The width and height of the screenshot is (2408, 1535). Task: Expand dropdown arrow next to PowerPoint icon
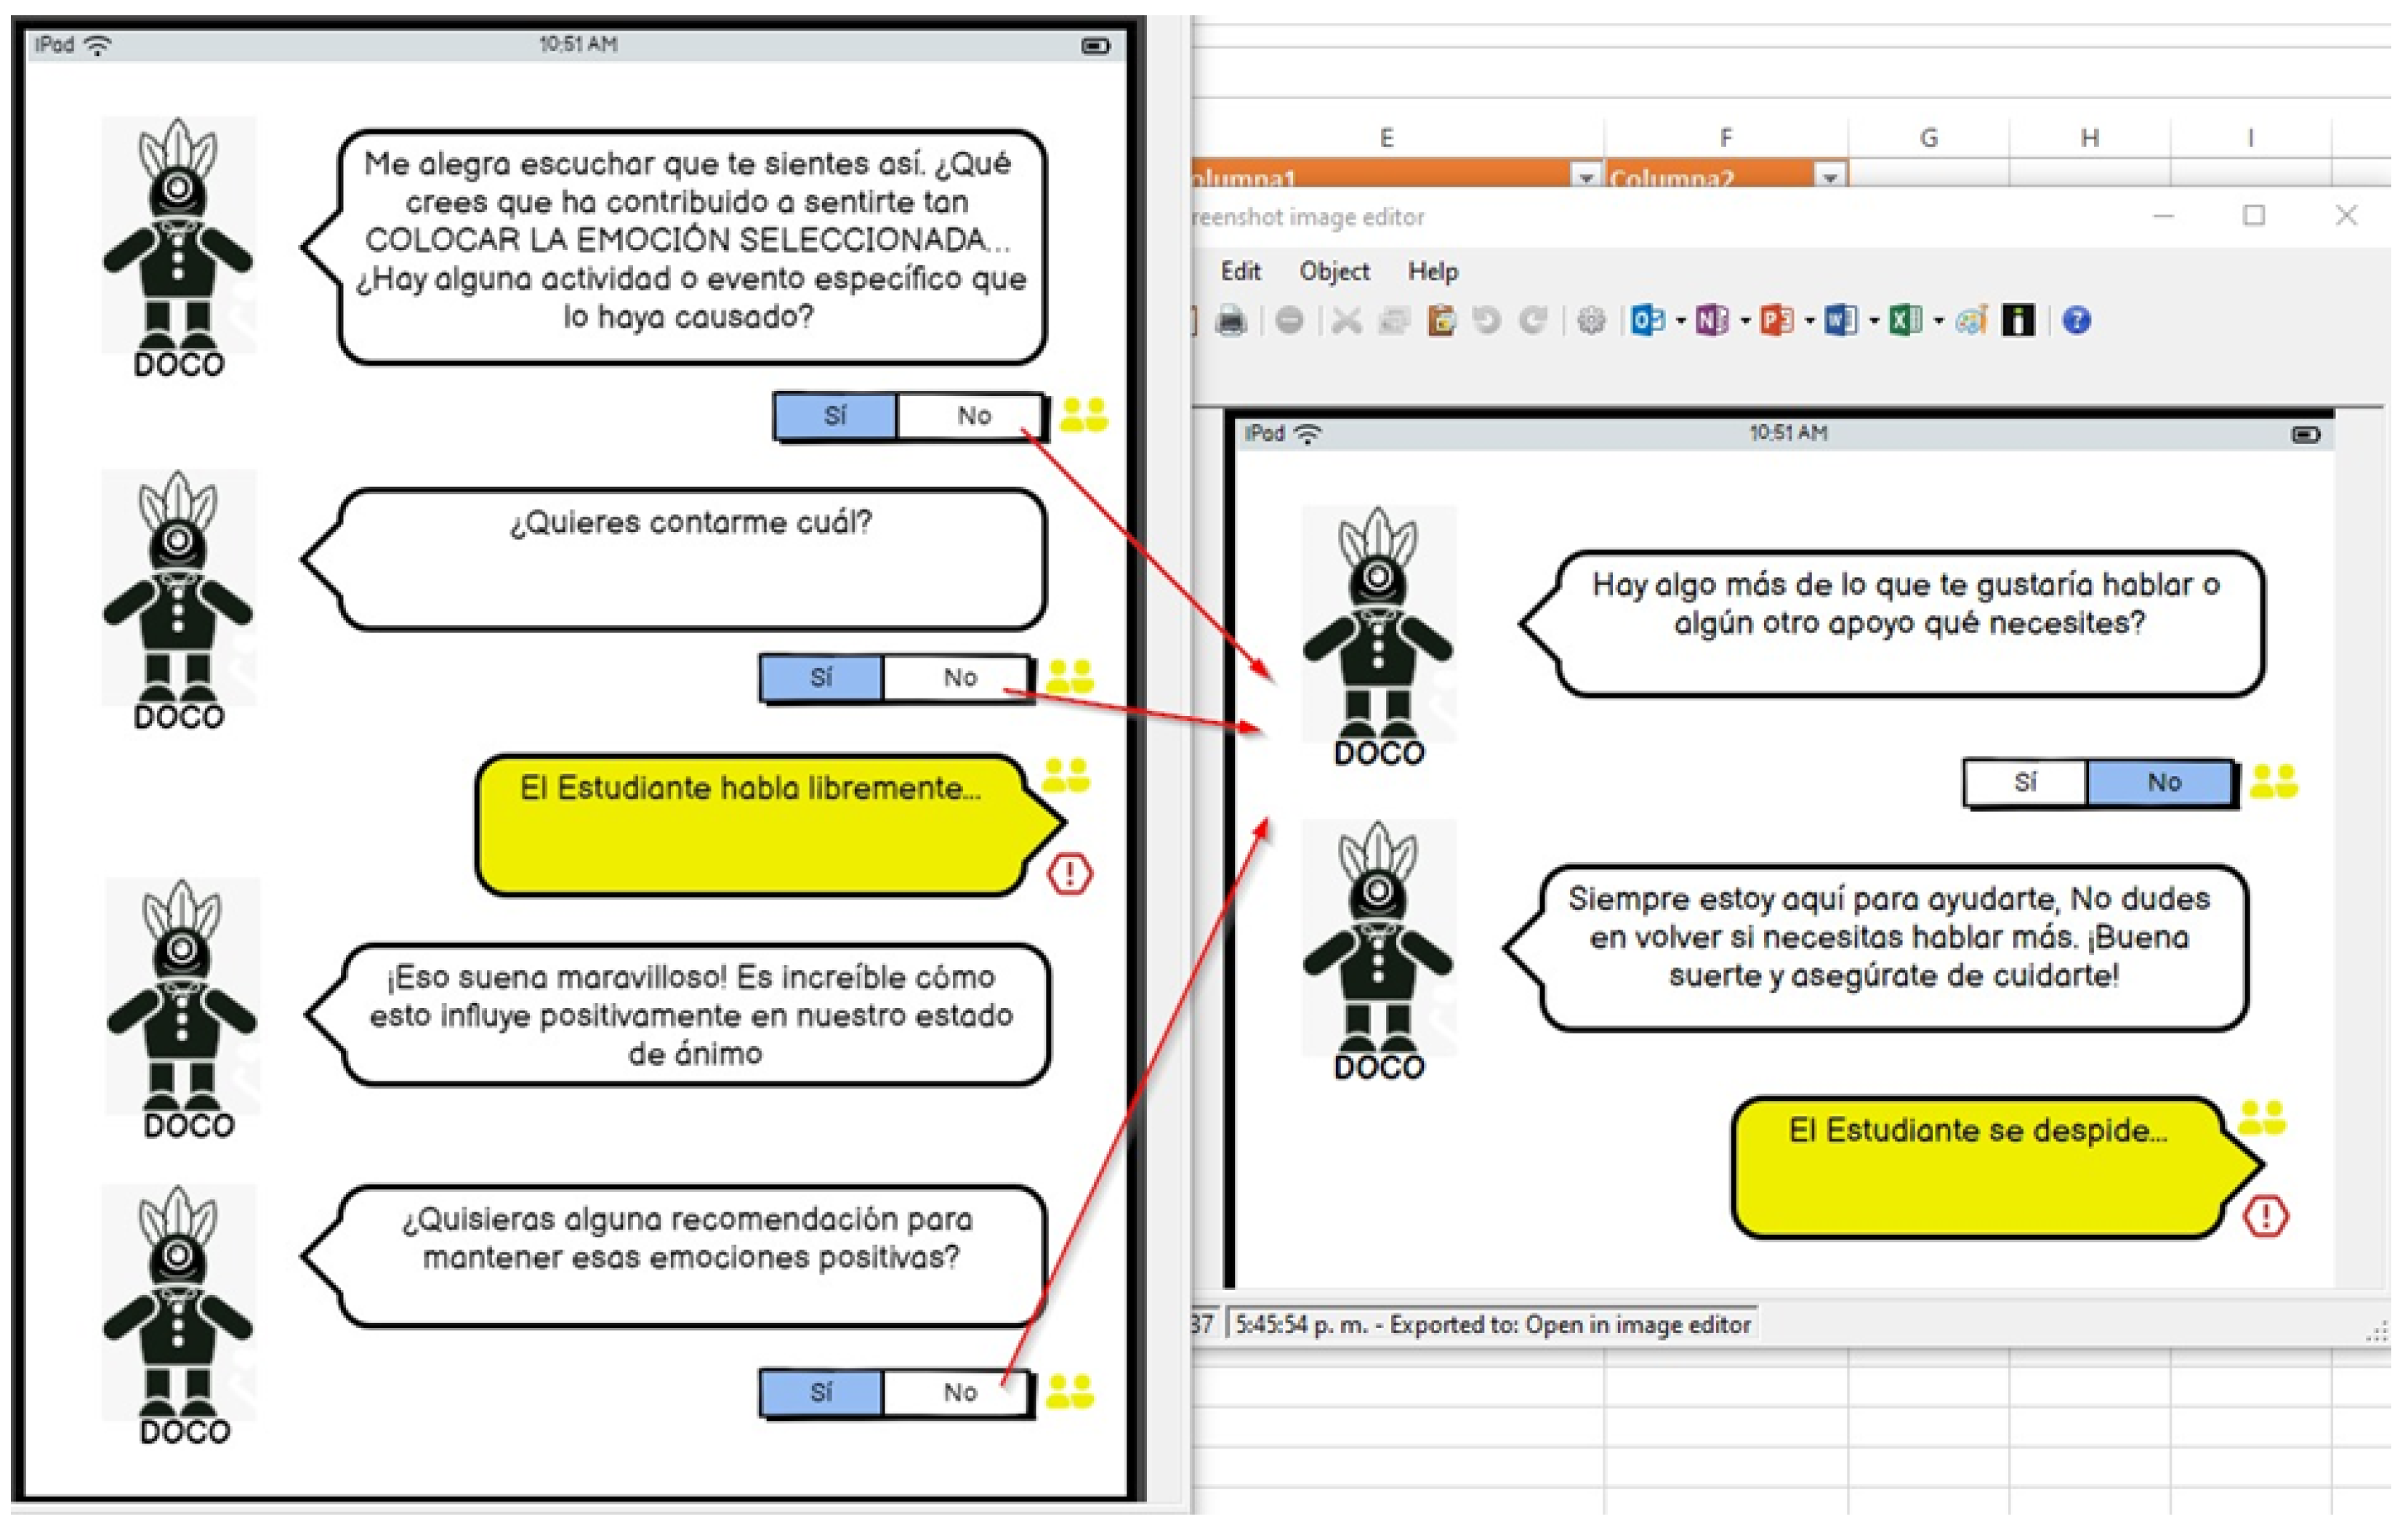pos(1809,321)
